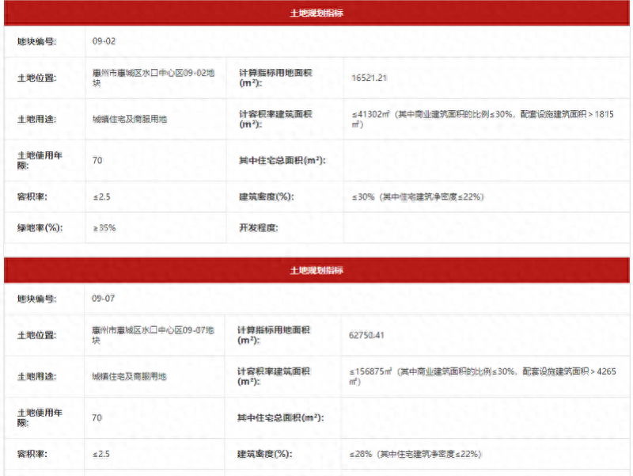
Task: Click 建筑密度(%) label in 09-07 table
Action: tap(265, 454)
